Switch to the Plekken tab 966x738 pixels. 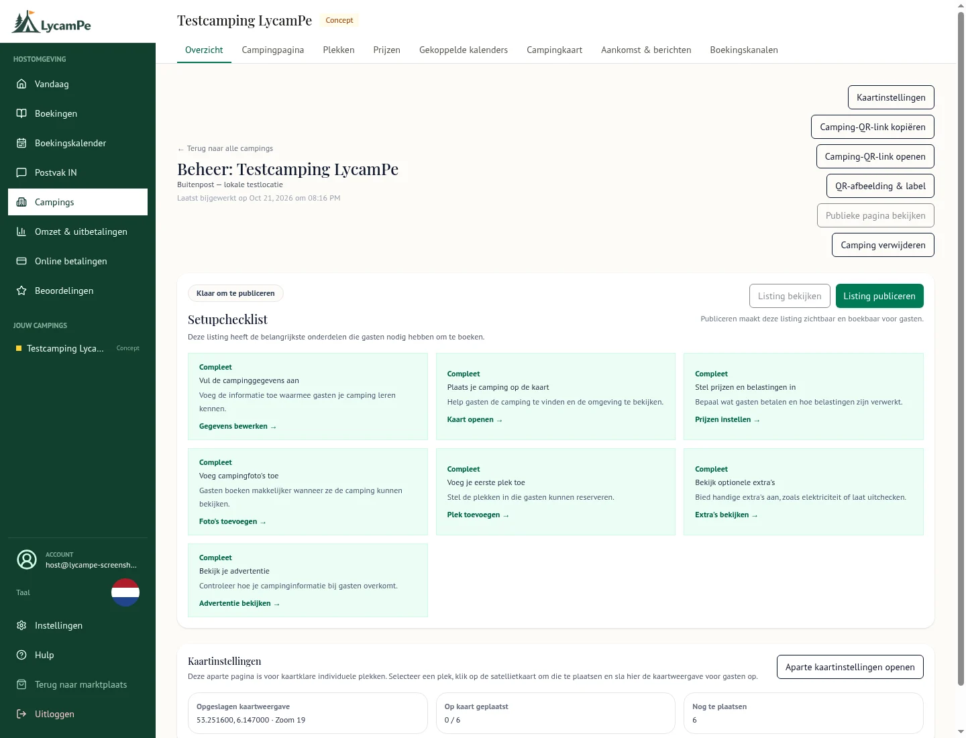point(339,50)
